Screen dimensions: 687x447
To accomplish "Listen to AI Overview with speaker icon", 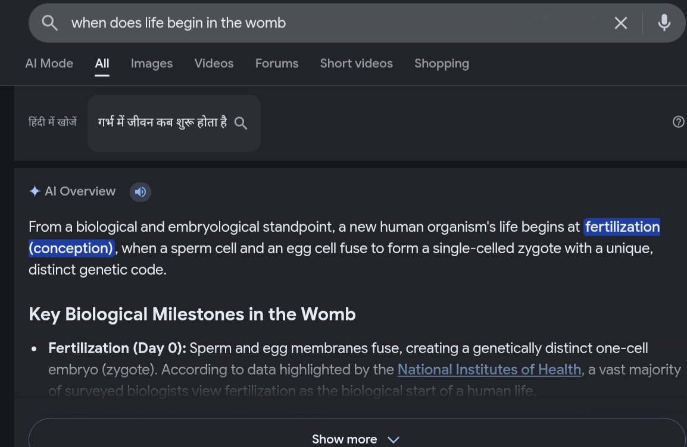I will pyautogui.click(x=140, y=191).
